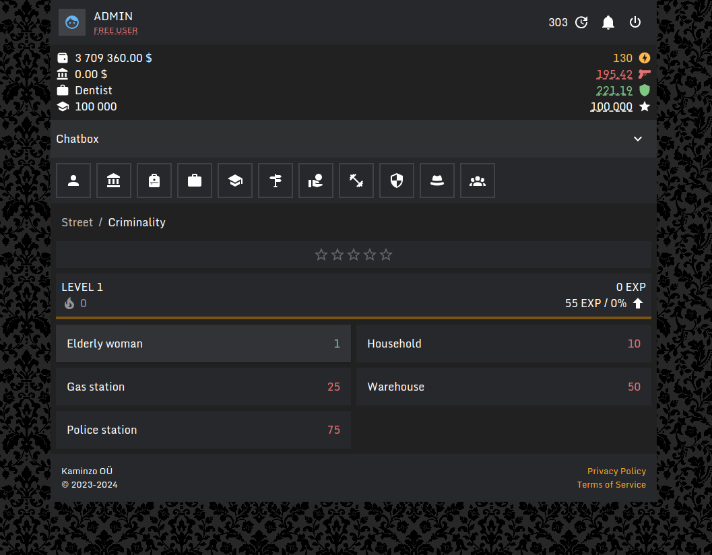Open the Privacy Policy link
712x555 pixels.
[x=616, y=471]
